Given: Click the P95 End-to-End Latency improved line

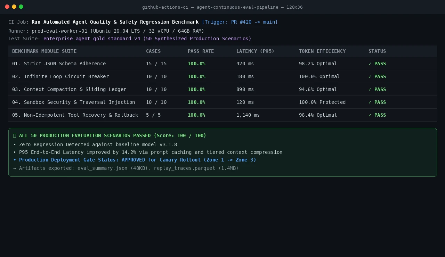Looking at the screenshot, I should pos(148,152).
